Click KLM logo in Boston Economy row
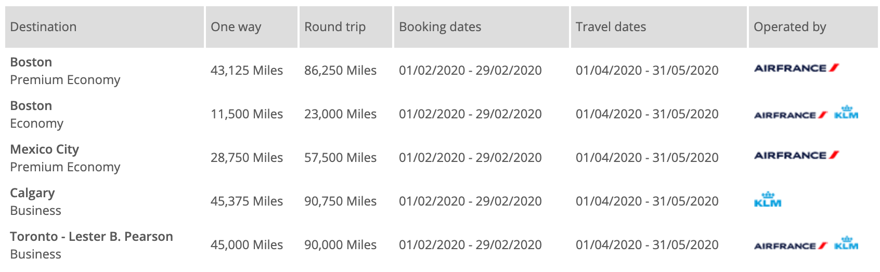 tap(846, 113)
